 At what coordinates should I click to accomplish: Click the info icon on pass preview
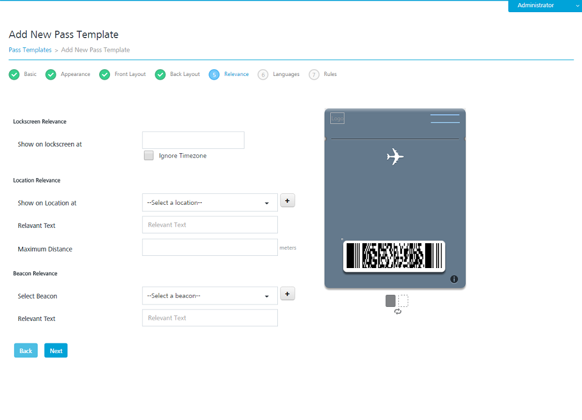[x=454, y=279]
